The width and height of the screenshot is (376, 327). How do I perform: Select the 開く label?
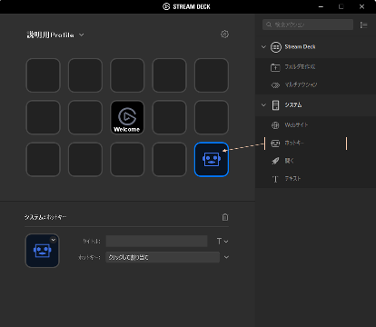(x=289, y=161)
